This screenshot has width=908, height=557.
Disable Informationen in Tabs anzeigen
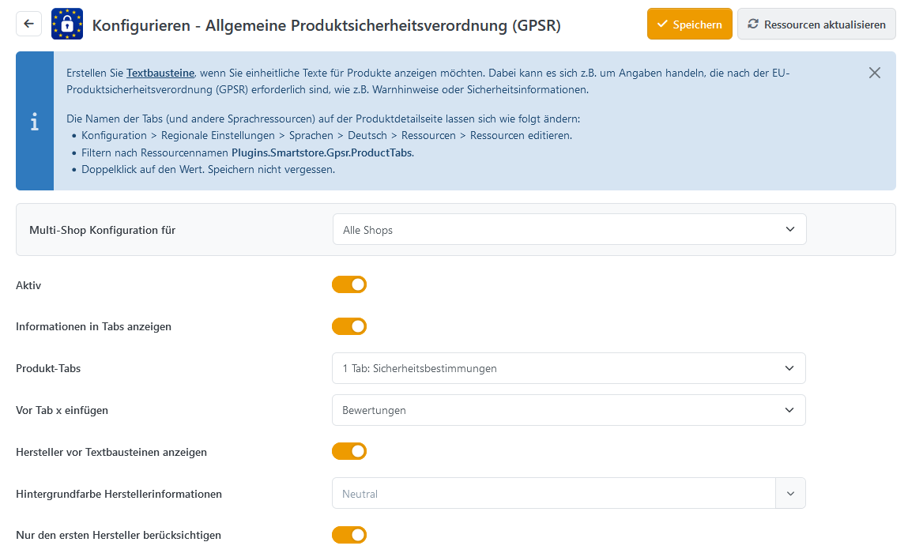[349, 326]
